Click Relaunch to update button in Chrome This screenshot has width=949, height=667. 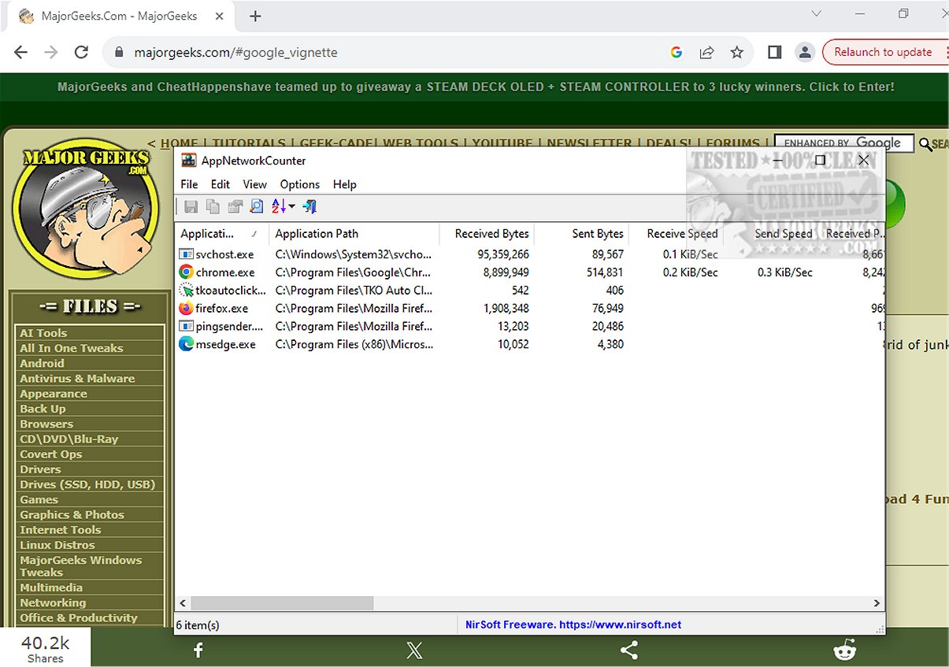click(883, 52)
